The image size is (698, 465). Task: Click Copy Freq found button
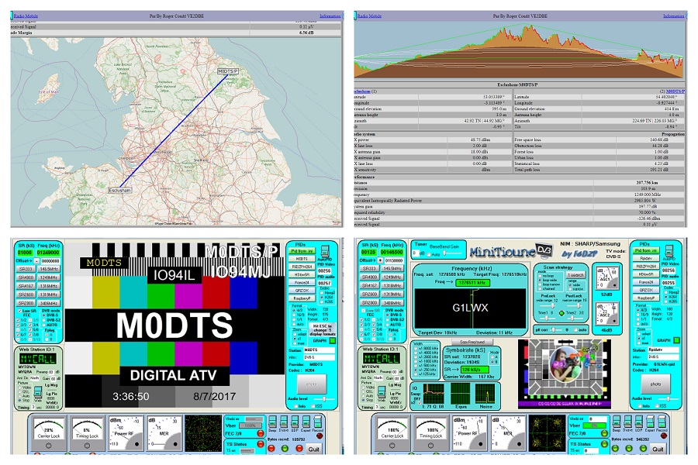click(x=472, y=342)
